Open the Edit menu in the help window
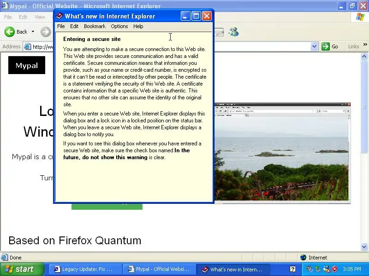This screenshot has height=276, width=369. (74, 26)
